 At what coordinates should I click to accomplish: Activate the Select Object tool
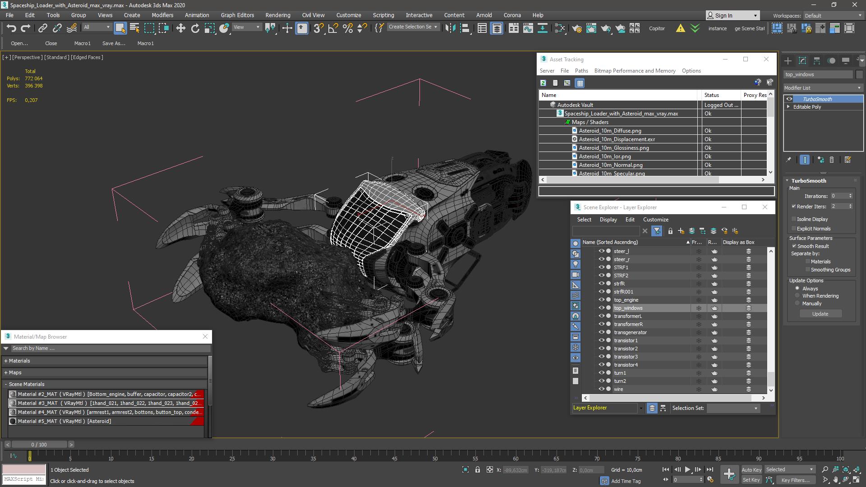pos(120,28)
